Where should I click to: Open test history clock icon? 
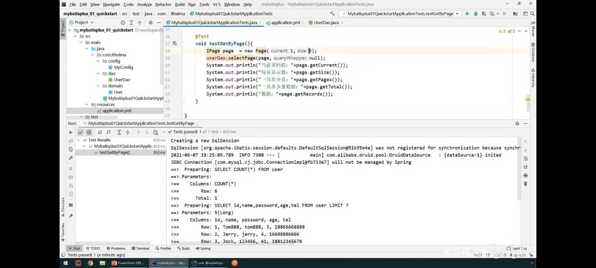(156, 132)
